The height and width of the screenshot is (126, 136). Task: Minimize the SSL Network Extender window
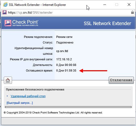click(x=105, y=5)
